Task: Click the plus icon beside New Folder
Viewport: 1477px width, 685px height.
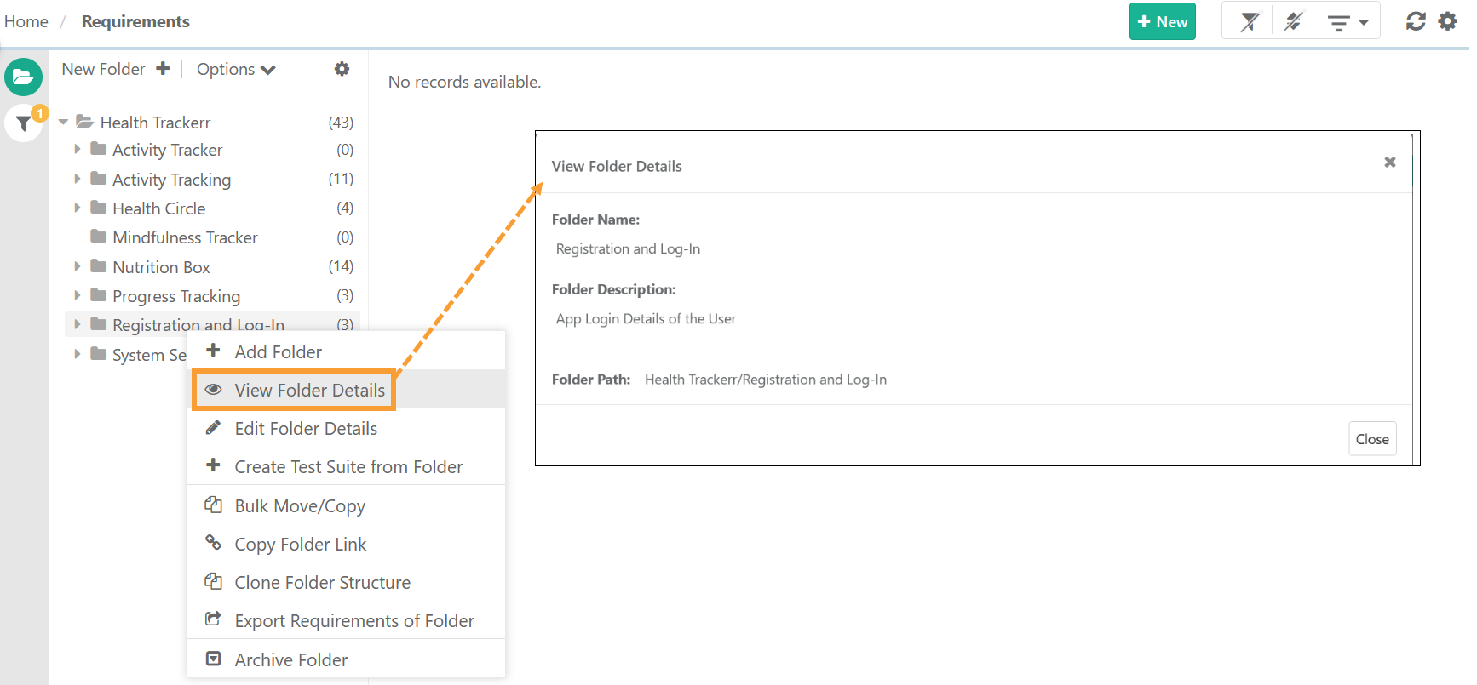Action: [x=163, y=69]
